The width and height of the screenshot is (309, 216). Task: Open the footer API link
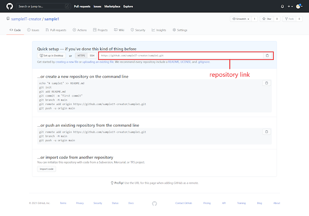pos(224,203)
